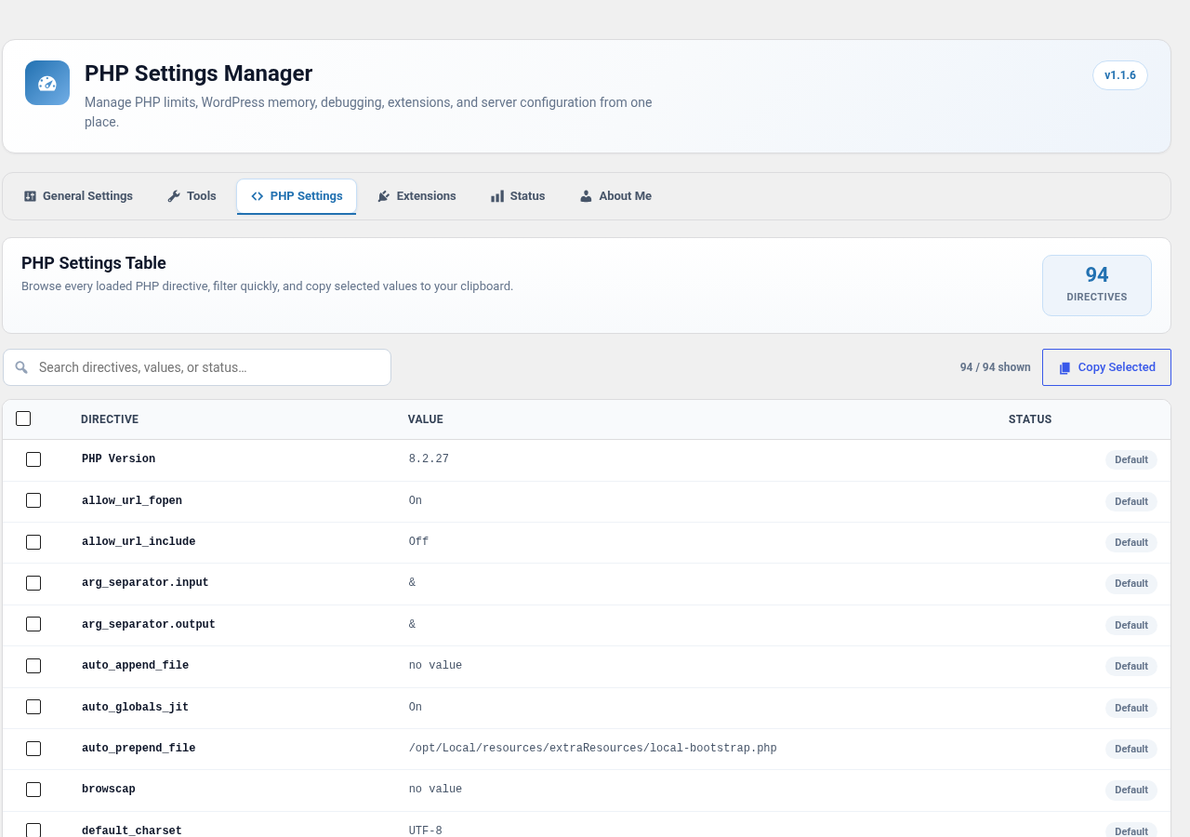Select the allow_url_fopen row checkbox

33,500
